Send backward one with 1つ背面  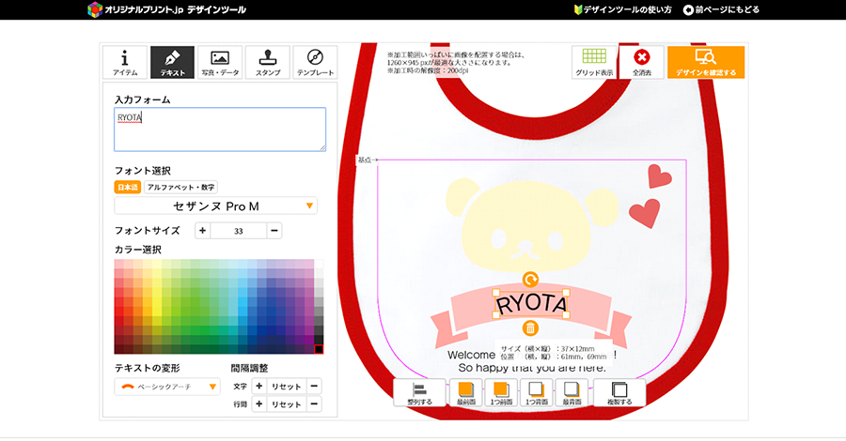(537, 393)
